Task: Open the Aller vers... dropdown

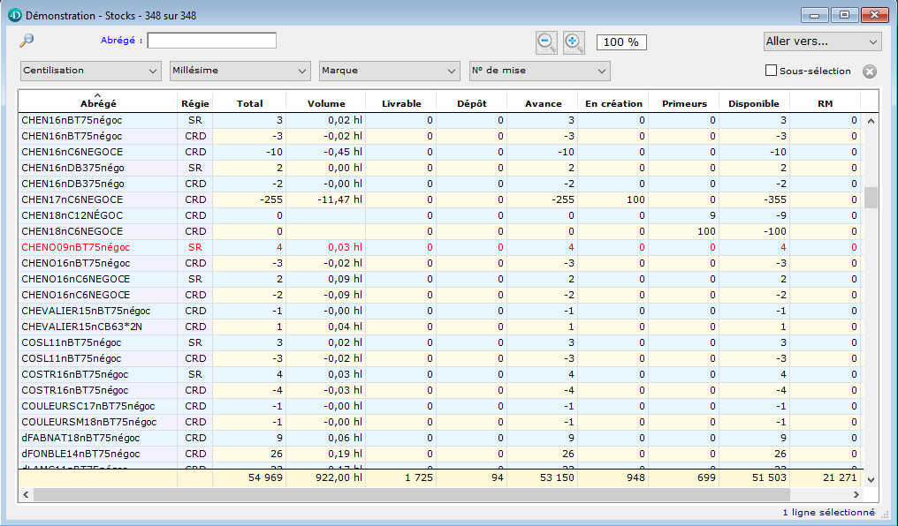Action: pos(822,41)
